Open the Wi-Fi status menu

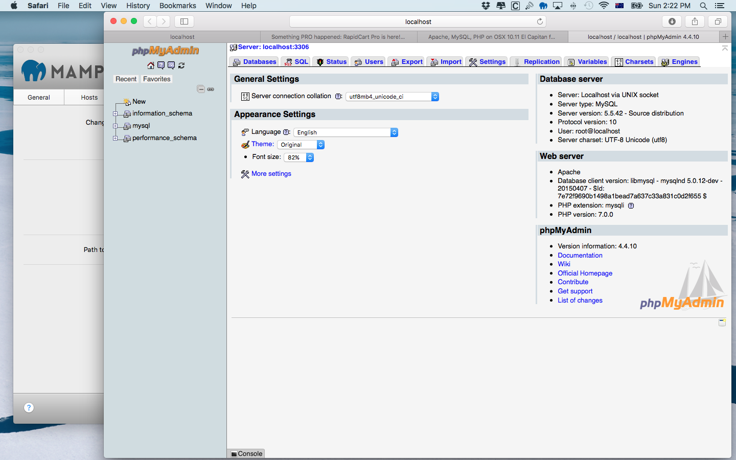click(x=604, y=6)
